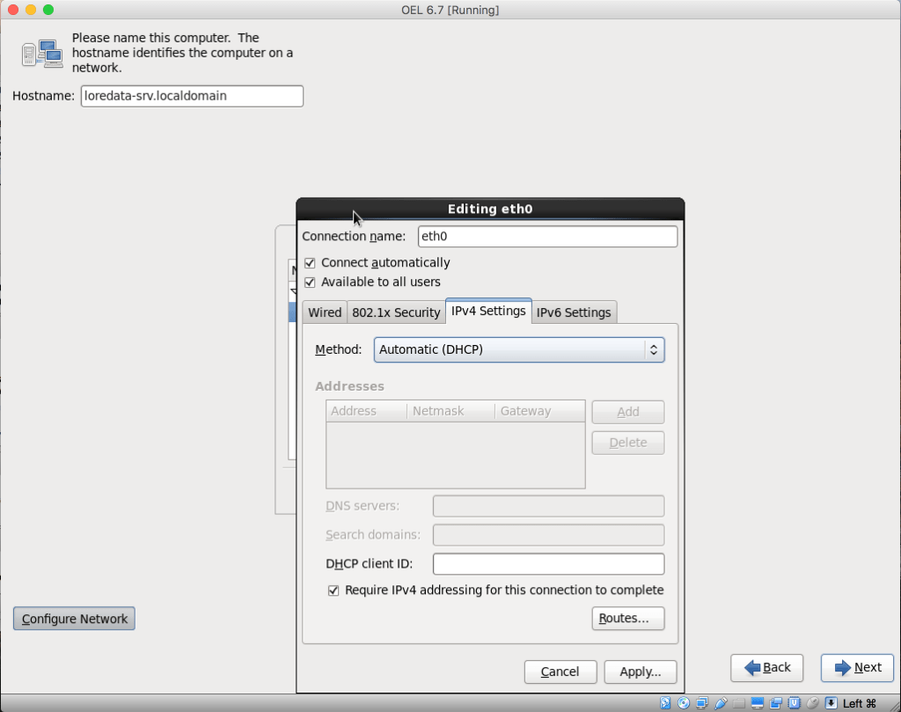Switch to the Wired tab
Viewport: 901px width, 712px height.
click(x=325, y=312)
